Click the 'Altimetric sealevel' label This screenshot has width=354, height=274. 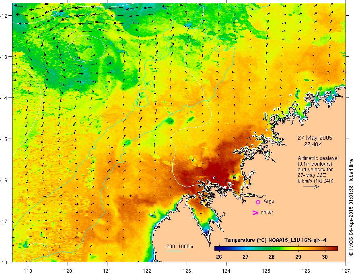[x=318, y=158]
